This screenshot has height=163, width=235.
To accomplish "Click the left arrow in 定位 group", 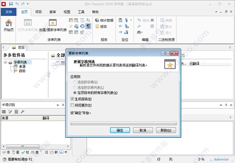I will 120,26.
